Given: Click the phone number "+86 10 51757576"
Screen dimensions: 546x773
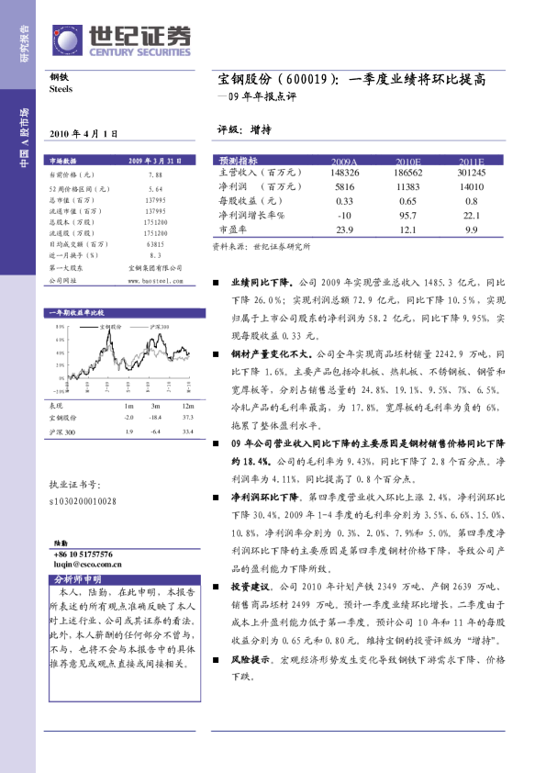Looking at the screenshot, I should click(84, 555).
